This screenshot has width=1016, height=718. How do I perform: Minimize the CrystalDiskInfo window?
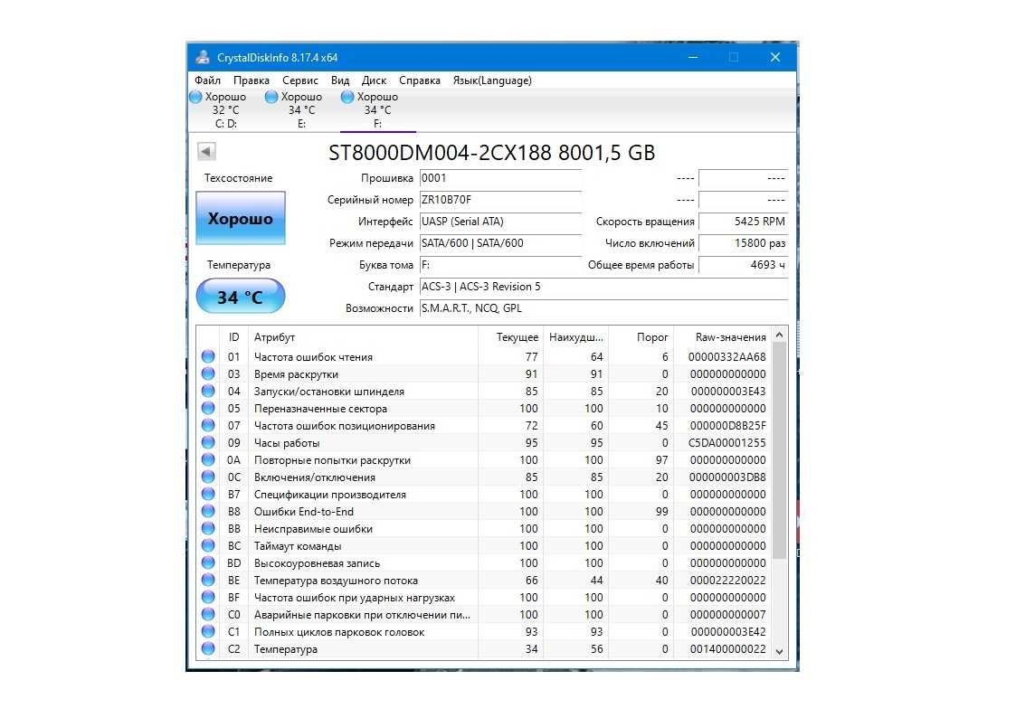point(693,57)
